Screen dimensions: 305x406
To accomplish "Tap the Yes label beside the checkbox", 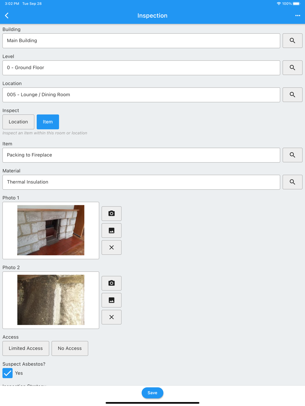I will pyautogui.click(x=19, y=373).
